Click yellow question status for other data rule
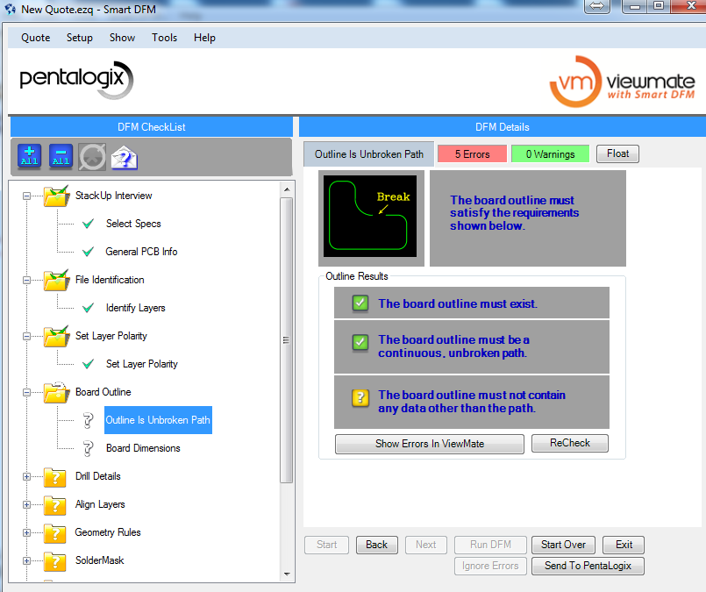The width and height of the screenshot is (706, 592). click(360, 398)
